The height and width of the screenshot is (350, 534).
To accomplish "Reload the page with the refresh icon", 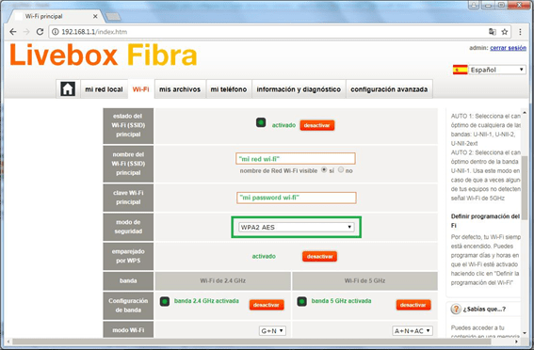I will (x=40, y=32).
